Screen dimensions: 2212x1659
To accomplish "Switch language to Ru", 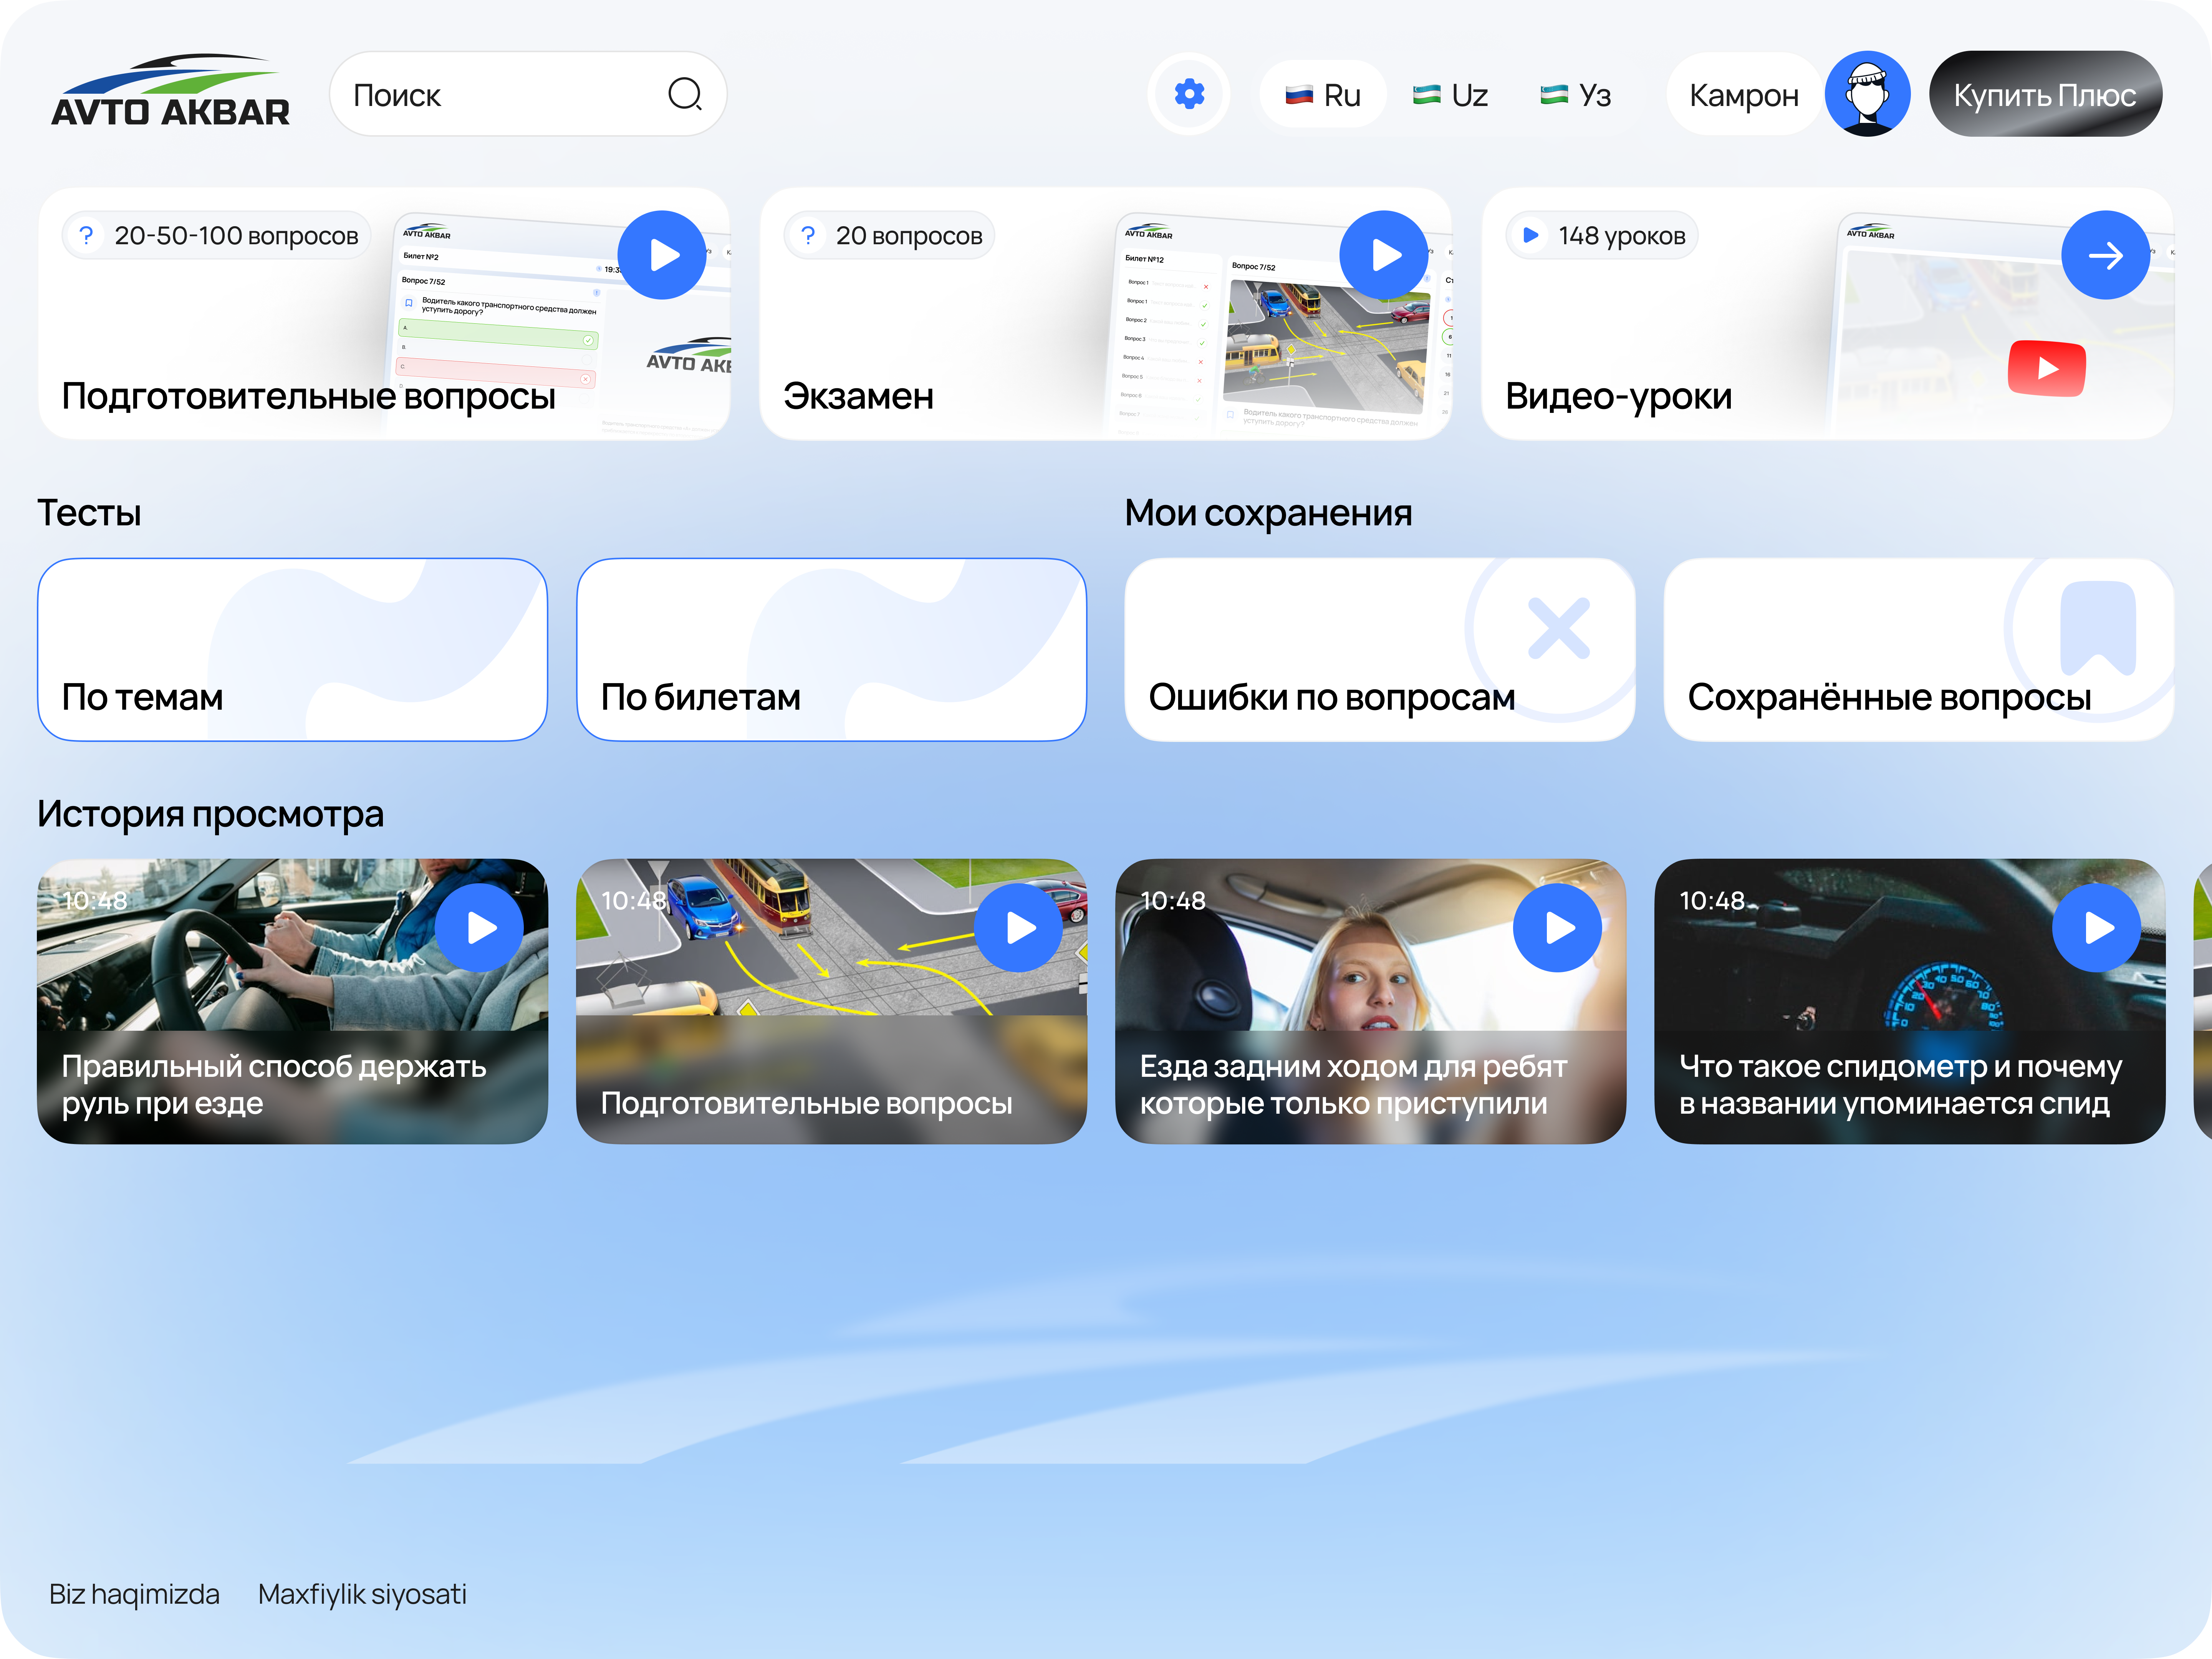I will click(1323, 95).
